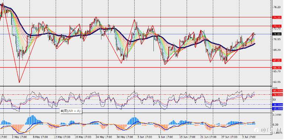Select the blue 15.0000 oscillator level tag
The height and width of the screenshot is (140, 284).
[278, 109]
